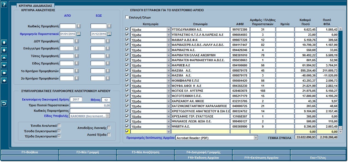Click the F10=Έκδοση Αρχείου button
Image resolution: width=348 pixels, height=162 pixels.
click(x=204, y=158)
